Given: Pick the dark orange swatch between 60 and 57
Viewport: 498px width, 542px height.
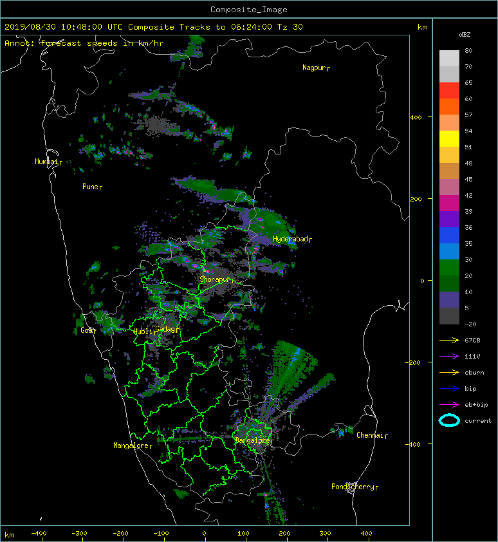Looking at the screenshot, I should coord(449,106).
